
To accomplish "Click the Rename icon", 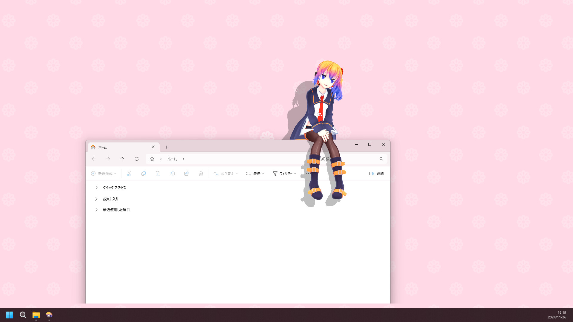I will [172, 173].
